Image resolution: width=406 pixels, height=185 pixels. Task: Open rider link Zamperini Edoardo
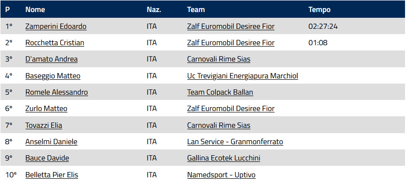(x=56, y=26)
